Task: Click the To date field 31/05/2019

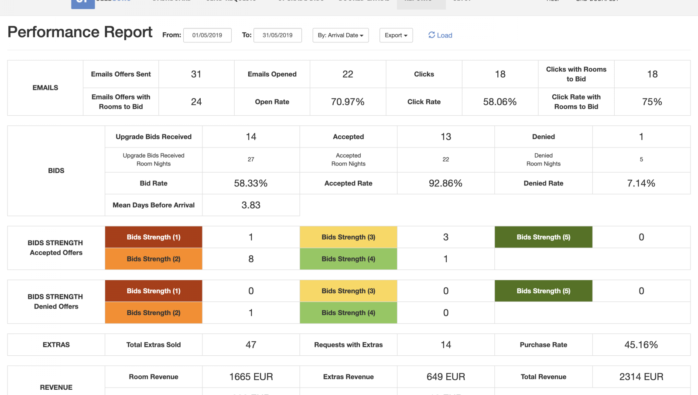Action: click(277, 35)
